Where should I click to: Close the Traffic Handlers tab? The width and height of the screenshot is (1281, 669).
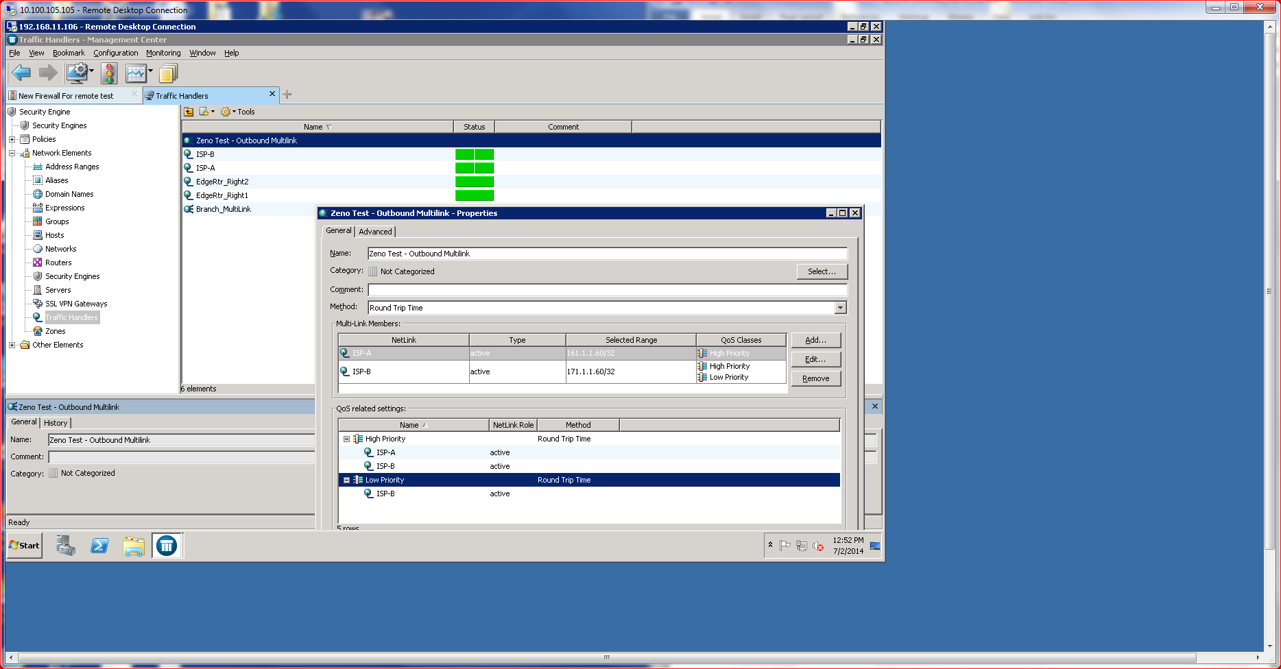click(272, 94)
